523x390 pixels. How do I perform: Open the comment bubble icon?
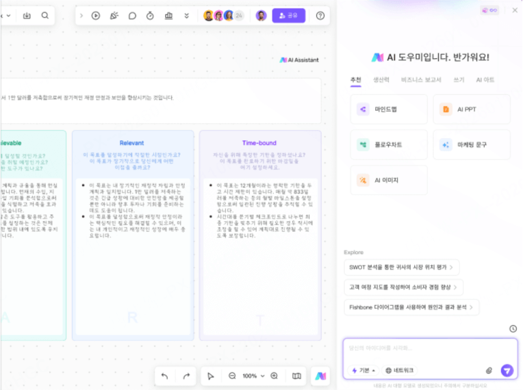132,15
